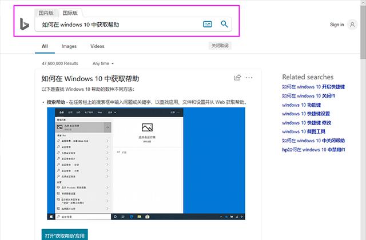366x240 pixels.
Task: Select the All results tab
Action: click(45, 46)
